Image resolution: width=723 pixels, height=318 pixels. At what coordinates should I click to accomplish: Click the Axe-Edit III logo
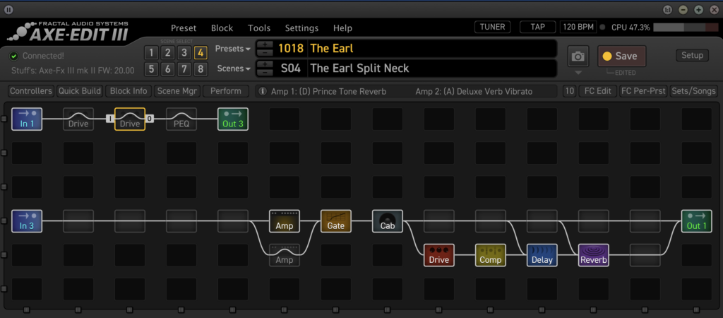tap(68, 31)
